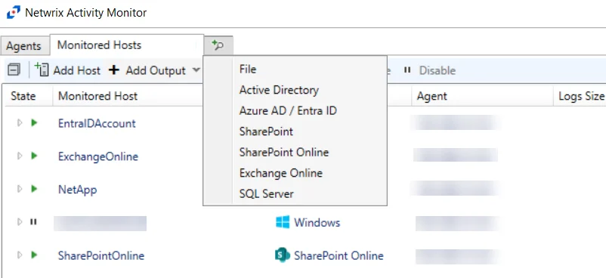Switch to the Agents tab
The height and width of the screenshot is (278, 606).
23,46
